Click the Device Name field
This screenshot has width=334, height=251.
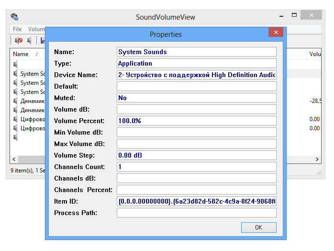pos(197,75)
